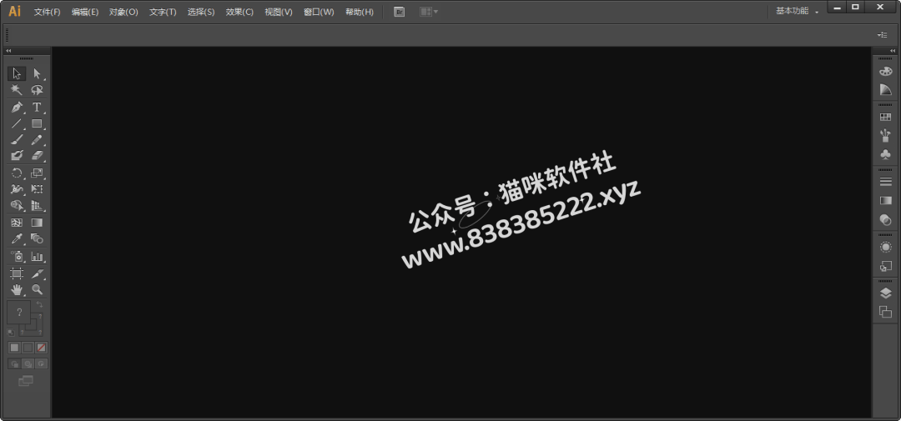
Task: Select the Width (warp) tool
Action: (17, 189)
